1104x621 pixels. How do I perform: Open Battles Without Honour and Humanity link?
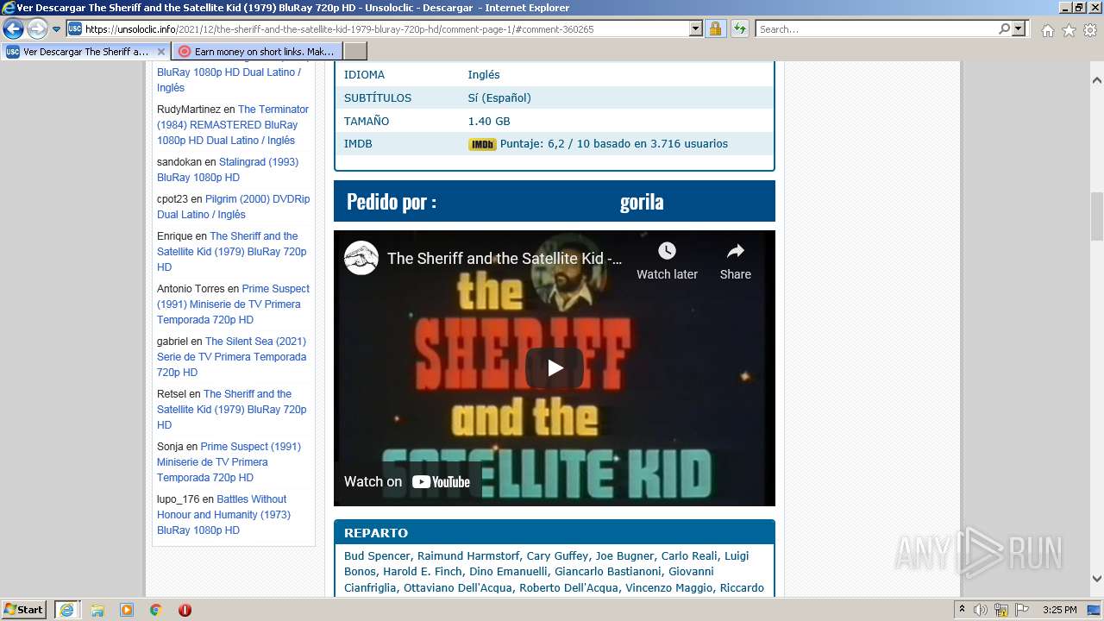point(223,515)
